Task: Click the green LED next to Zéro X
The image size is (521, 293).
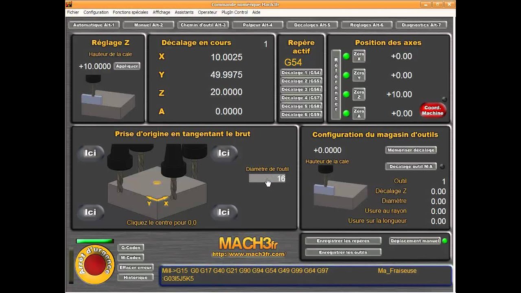Action: [x=346, y=56]
